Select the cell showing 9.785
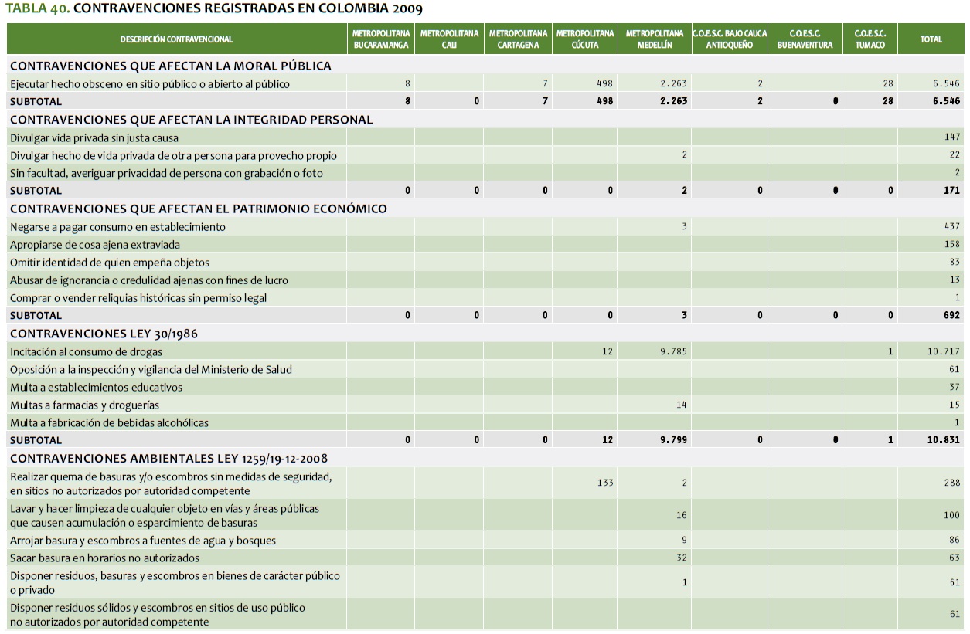This screenshot has width=970, height=634. click(673, 352)
